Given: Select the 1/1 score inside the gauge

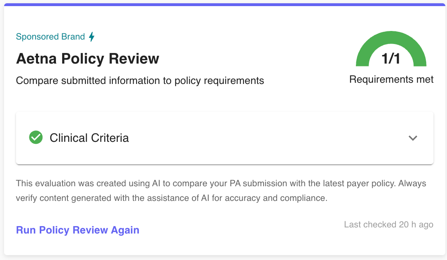Looking at the screenshot, I should pyautogui.click(x=391, y=59).
